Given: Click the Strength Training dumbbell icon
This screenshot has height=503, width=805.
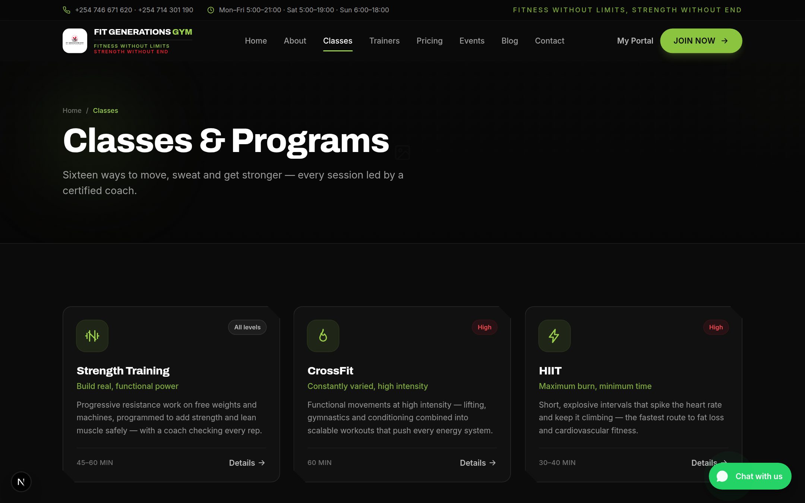Looking at the screenshot, I should click(92, 336).
